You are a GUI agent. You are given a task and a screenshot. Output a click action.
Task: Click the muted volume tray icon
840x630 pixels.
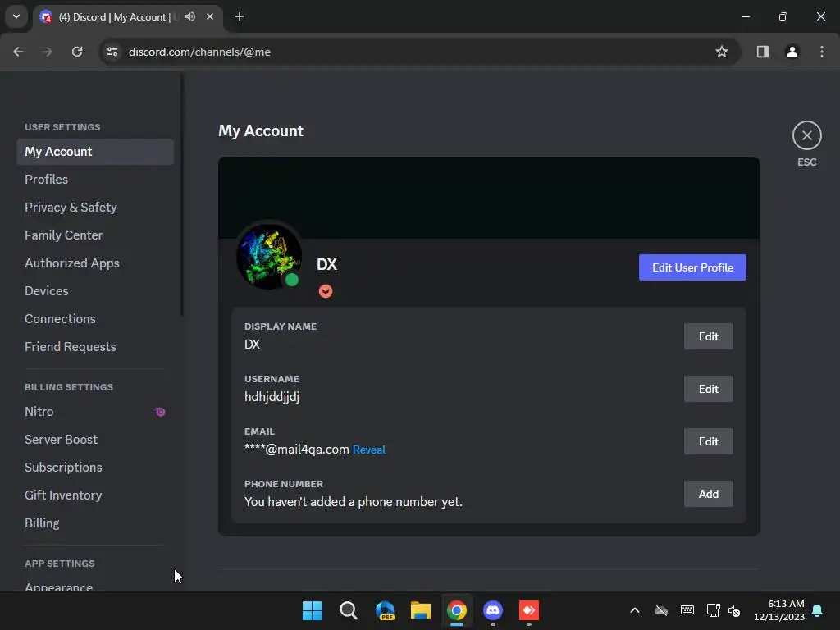734,610
